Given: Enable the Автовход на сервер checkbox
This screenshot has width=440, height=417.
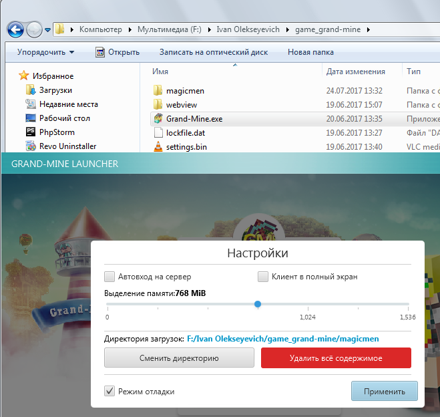Looking at the screenshot, I should click(x=109, y=277).
